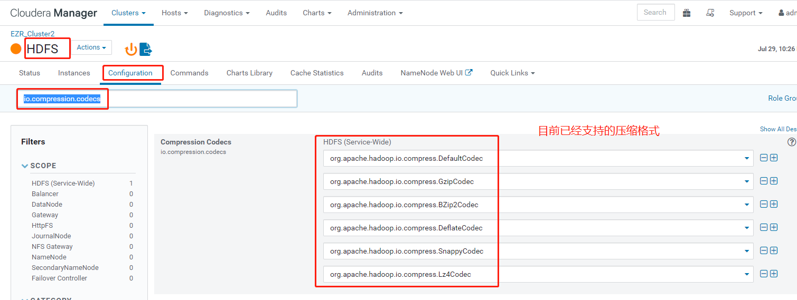The image size is (797, 300).
Task: Go to the EZR_Cluster2 breadcrumb link
Action: (x=33, y=34)
